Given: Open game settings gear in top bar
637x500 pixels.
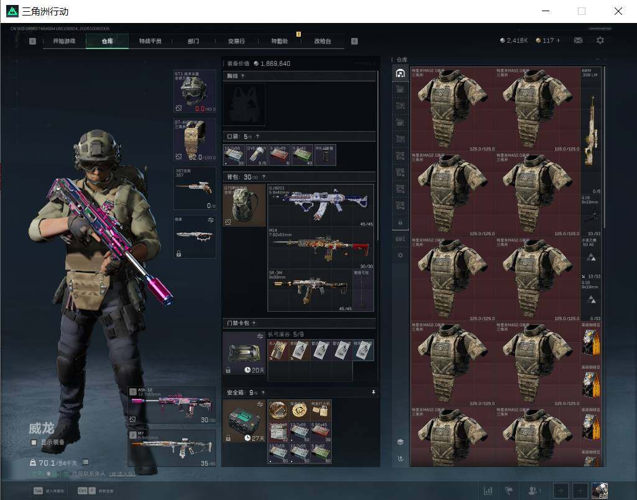Looking at the screenshot, I should pos(600,40).
